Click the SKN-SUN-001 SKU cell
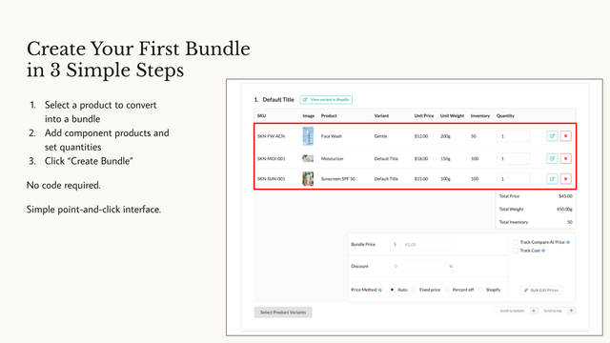The height and width of the screenshot is (343, 610). 271,179
